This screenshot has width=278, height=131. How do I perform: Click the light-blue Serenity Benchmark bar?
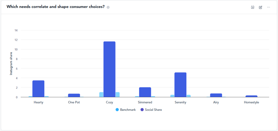(x=172, y=96)
